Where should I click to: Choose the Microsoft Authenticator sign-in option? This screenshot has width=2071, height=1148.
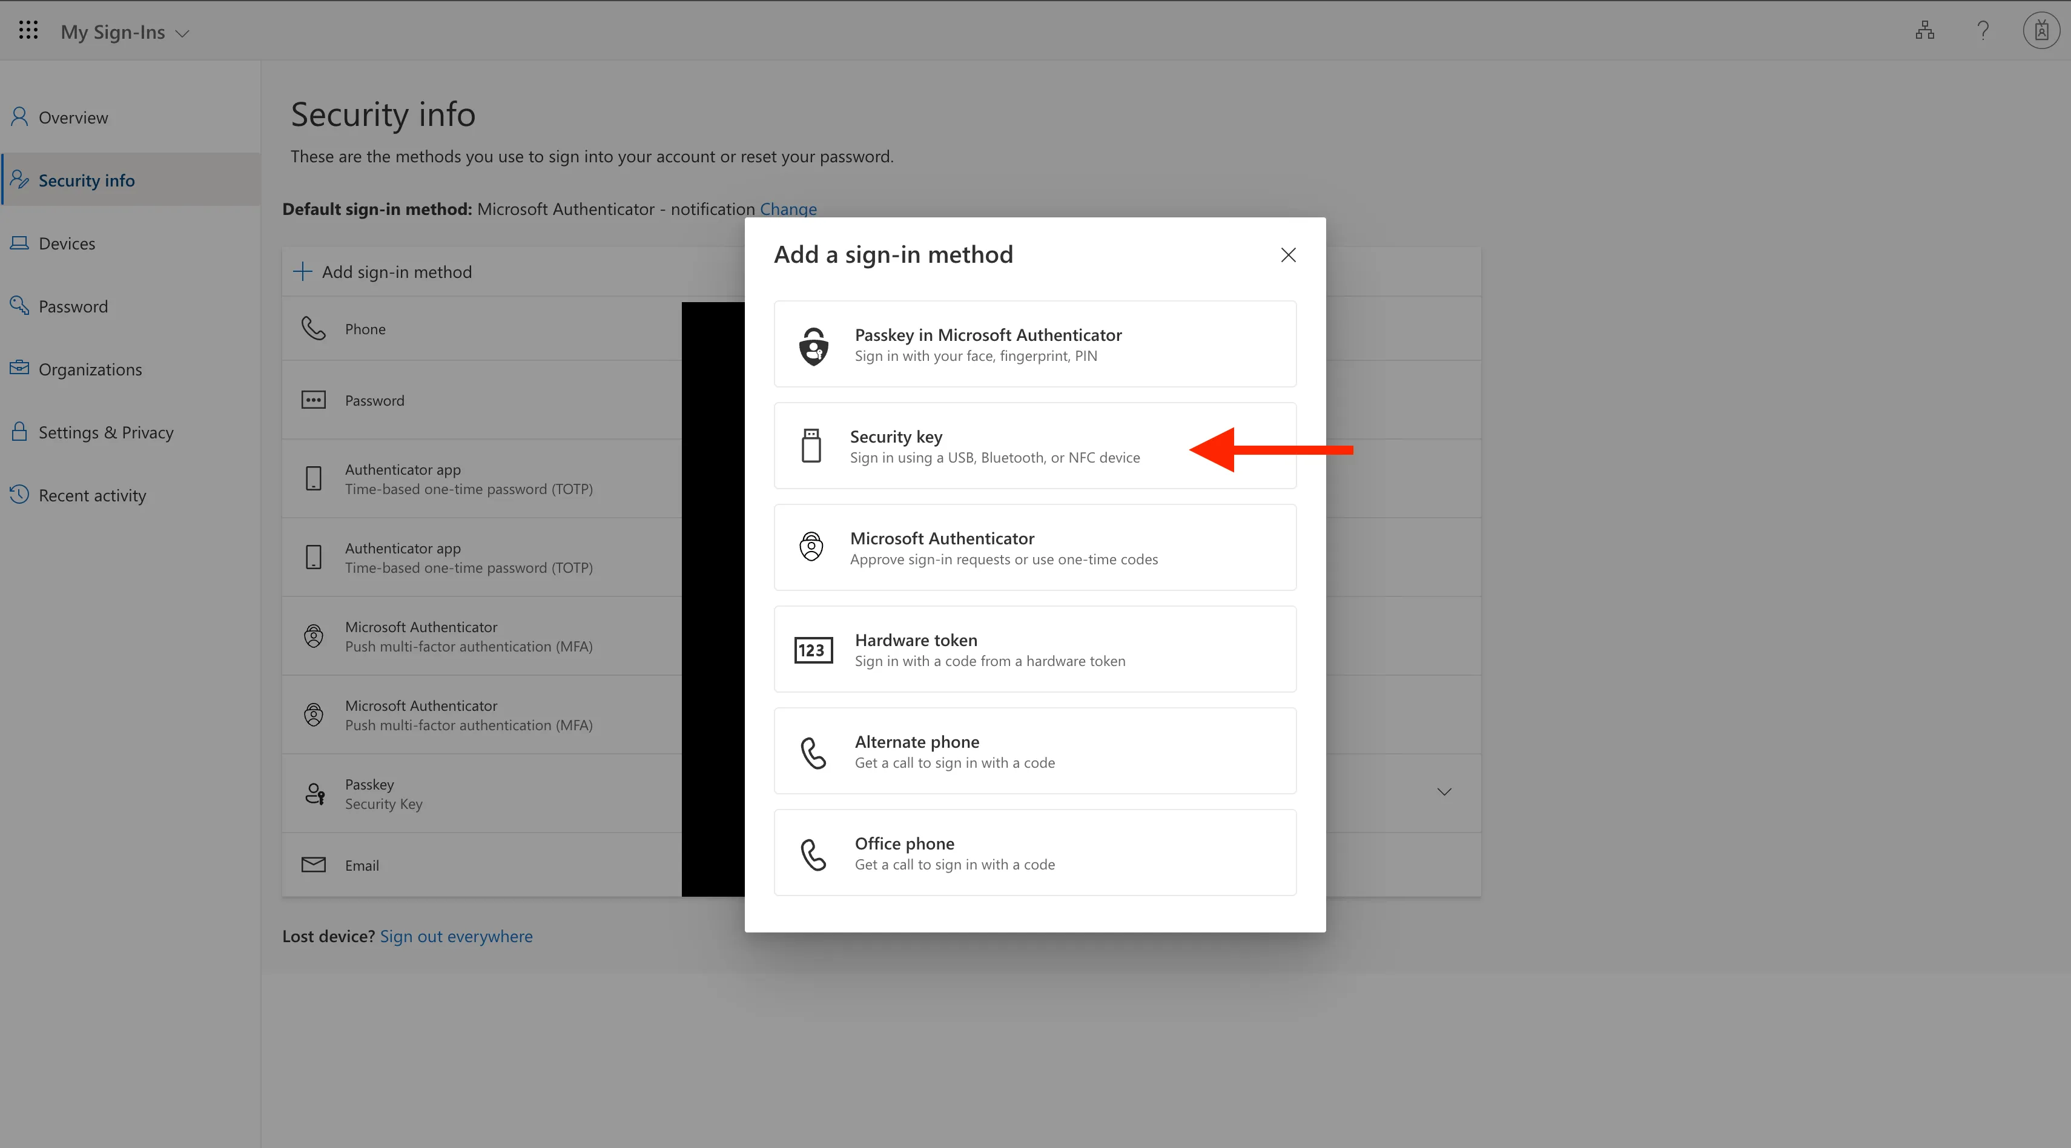coord(1035,547)
